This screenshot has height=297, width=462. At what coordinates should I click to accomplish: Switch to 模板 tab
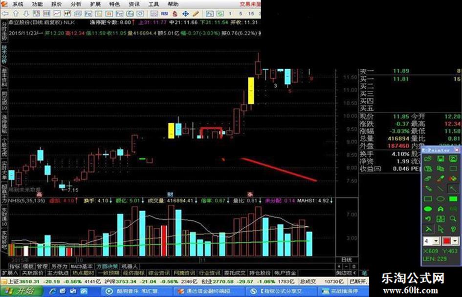28,266
